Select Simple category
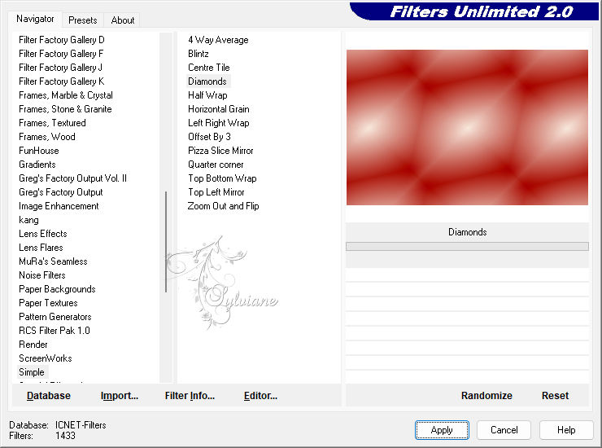The image size is (602, 448). tap(32, 372)
